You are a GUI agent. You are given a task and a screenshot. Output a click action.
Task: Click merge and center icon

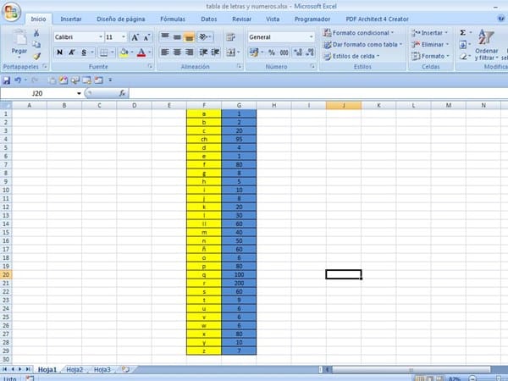coord(230,52)
